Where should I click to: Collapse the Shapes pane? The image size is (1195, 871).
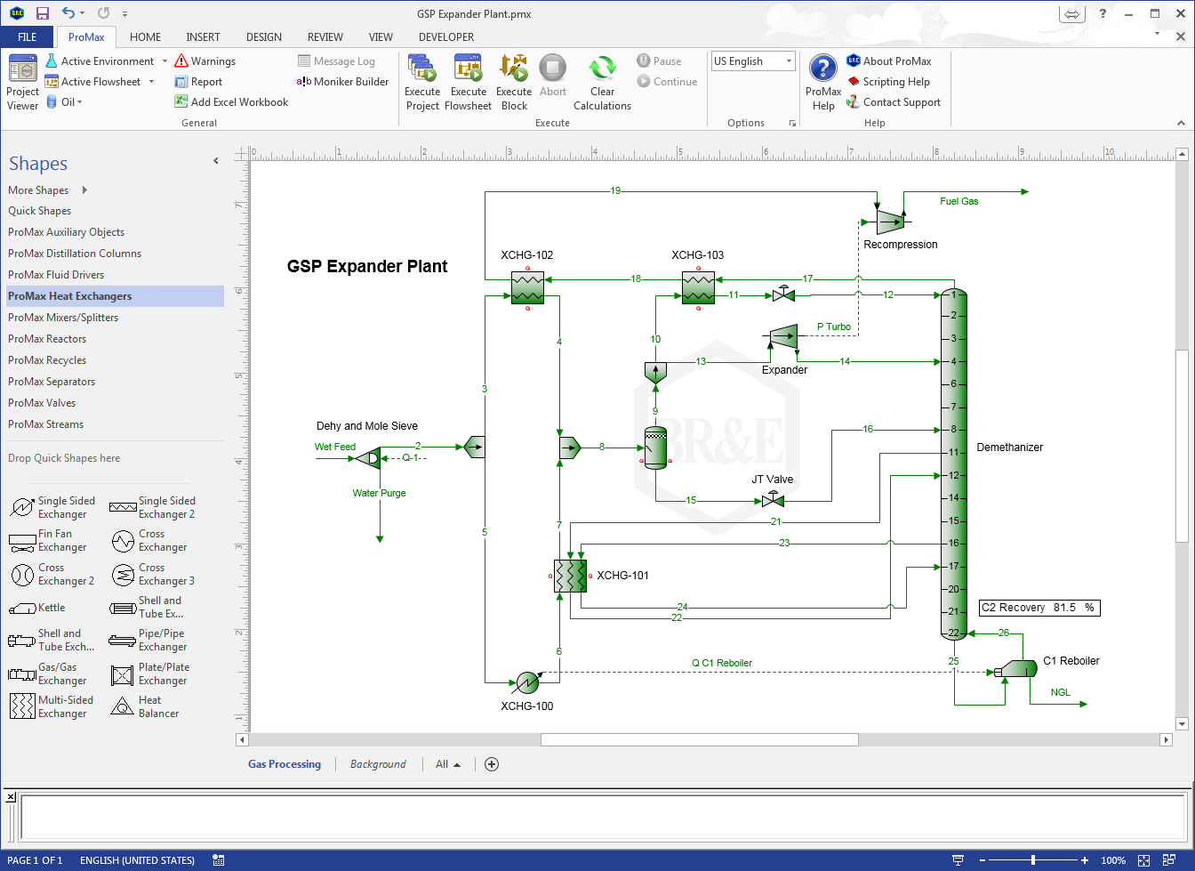215,161
